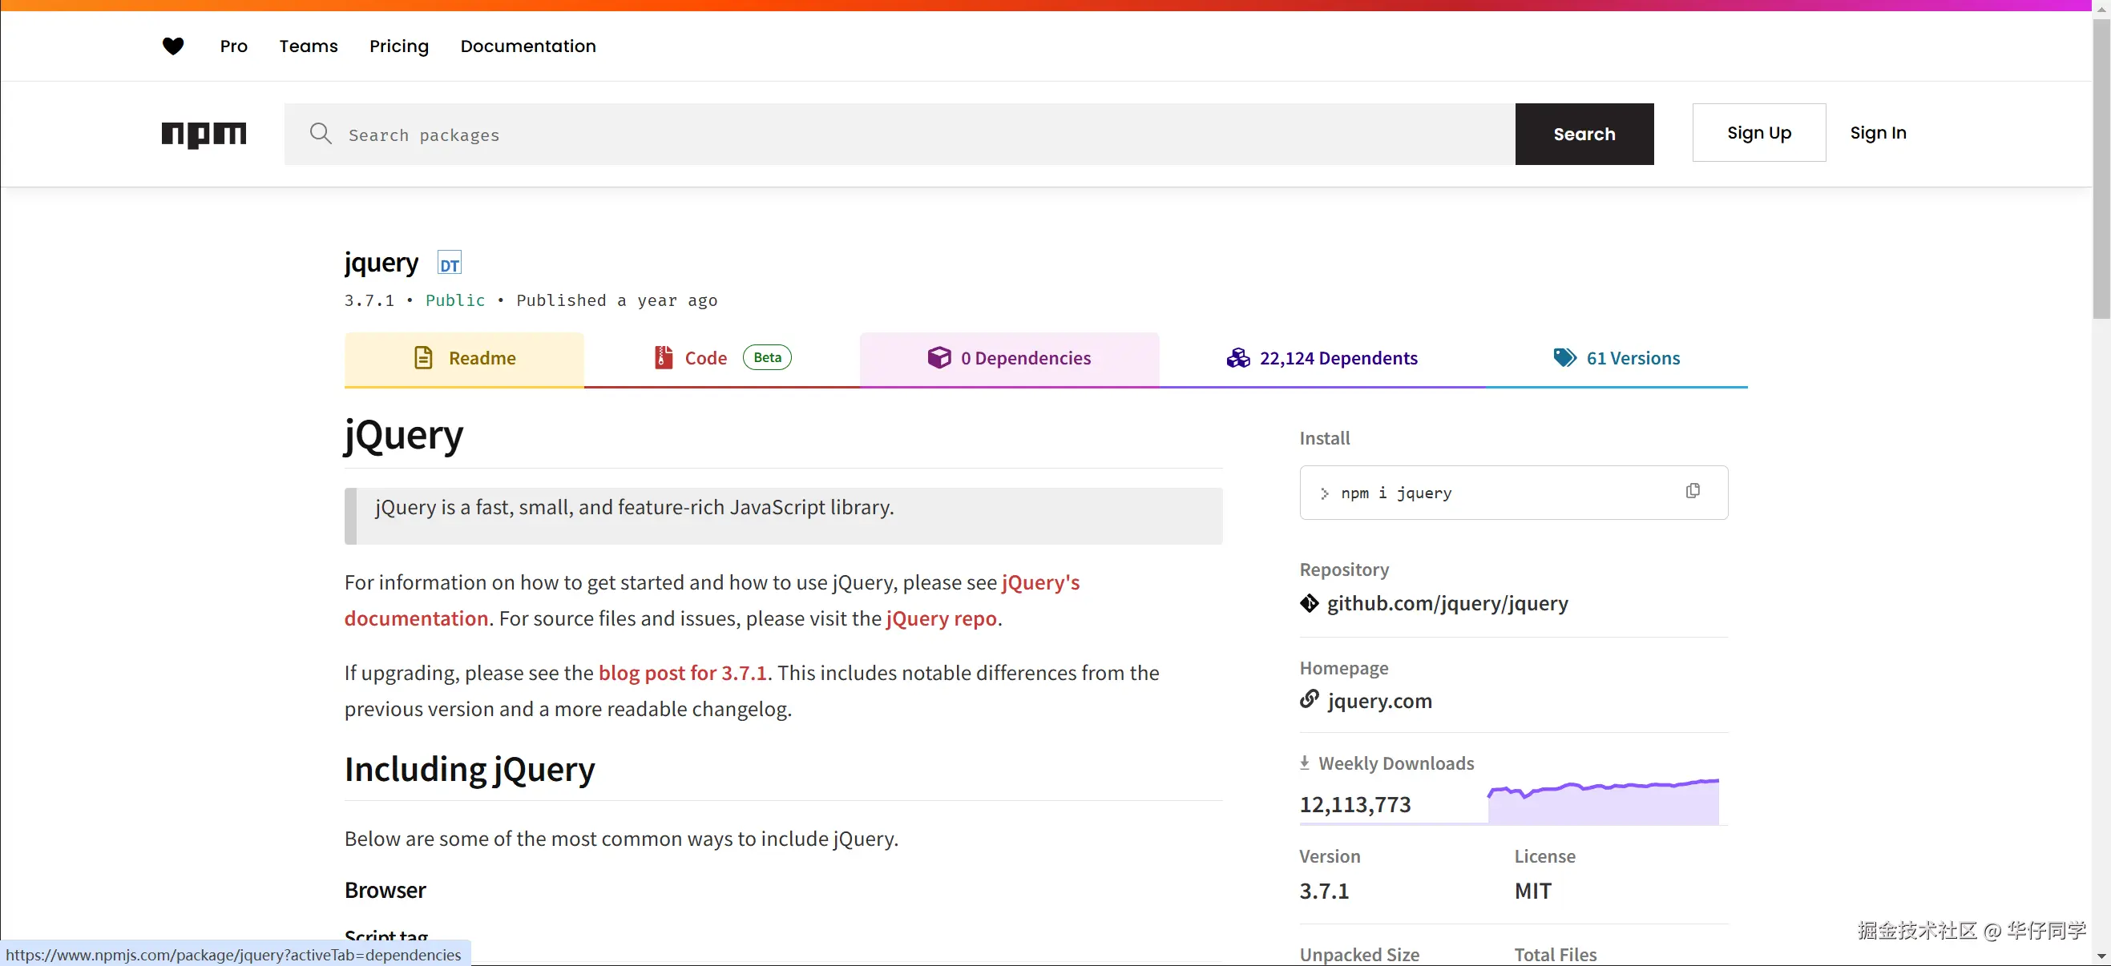Click the homepage chain link icon
Viewport: 2111px width, 966px height.
[1309, 700]
